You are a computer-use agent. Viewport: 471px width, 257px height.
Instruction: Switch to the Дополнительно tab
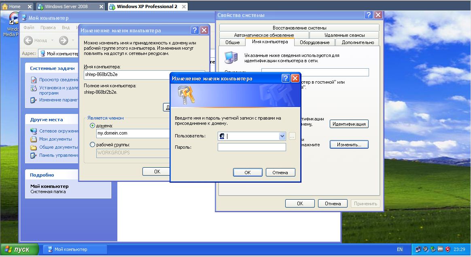click(x=358, y=42)
